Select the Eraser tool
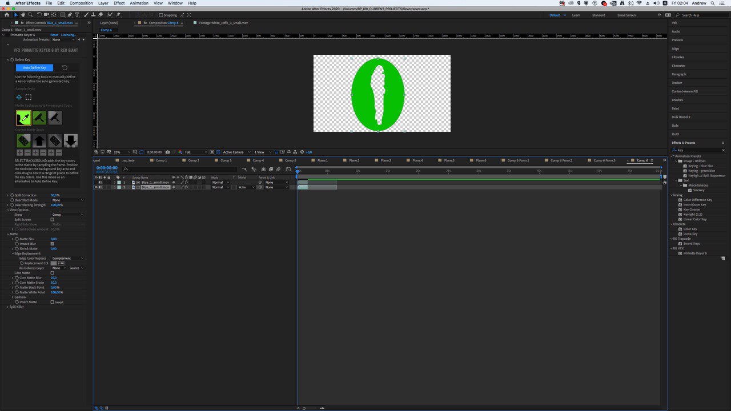Viewport: 731px width, 411px height. pos(101,15)
